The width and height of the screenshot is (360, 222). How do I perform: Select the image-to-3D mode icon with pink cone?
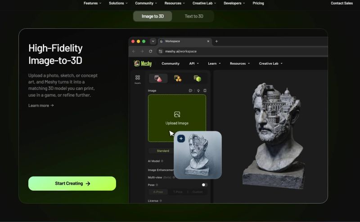158,79
